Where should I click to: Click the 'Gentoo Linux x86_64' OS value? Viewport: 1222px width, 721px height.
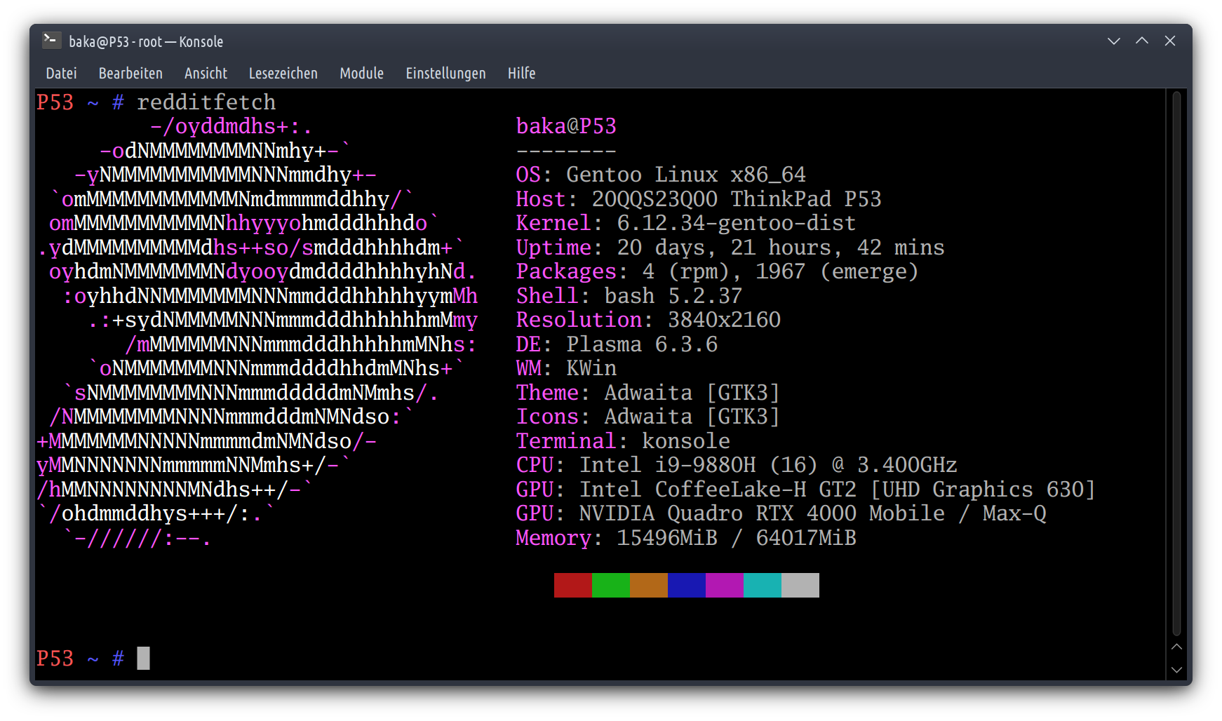(x=686, y=175)
